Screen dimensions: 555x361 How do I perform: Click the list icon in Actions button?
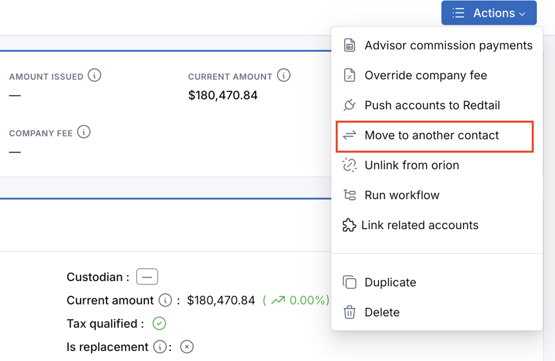point(458,13)
